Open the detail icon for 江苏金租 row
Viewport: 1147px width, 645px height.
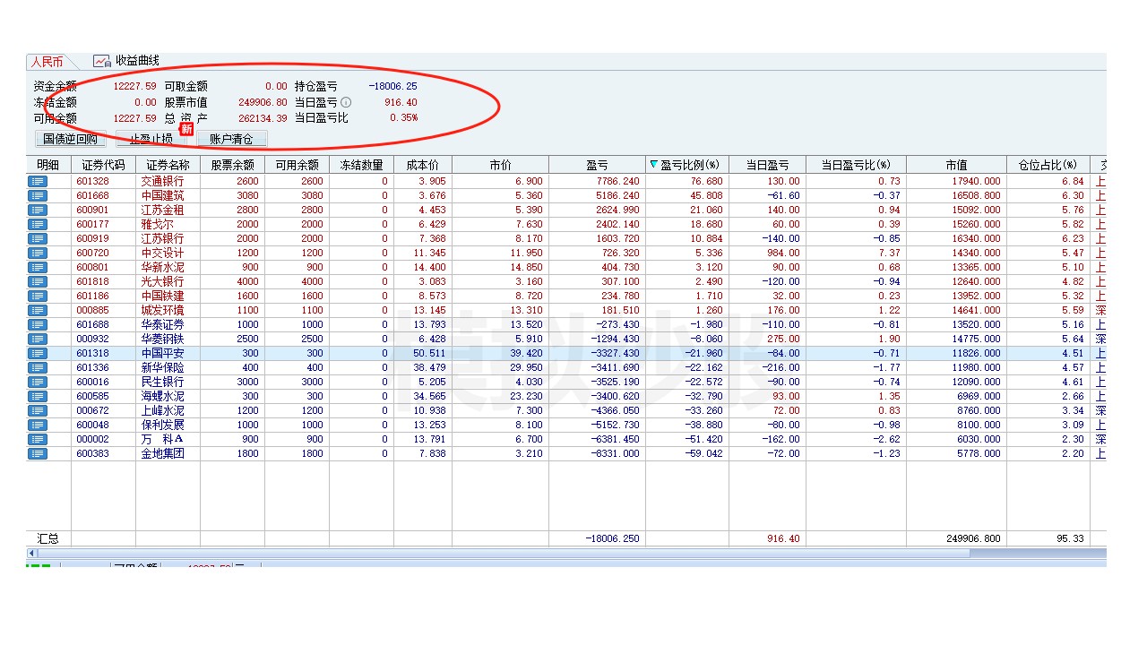click(x=38, y=210)
